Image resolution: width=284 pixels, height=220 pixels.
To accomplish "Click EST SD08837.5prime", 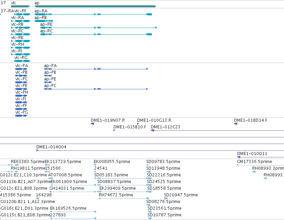I will 114,182.
